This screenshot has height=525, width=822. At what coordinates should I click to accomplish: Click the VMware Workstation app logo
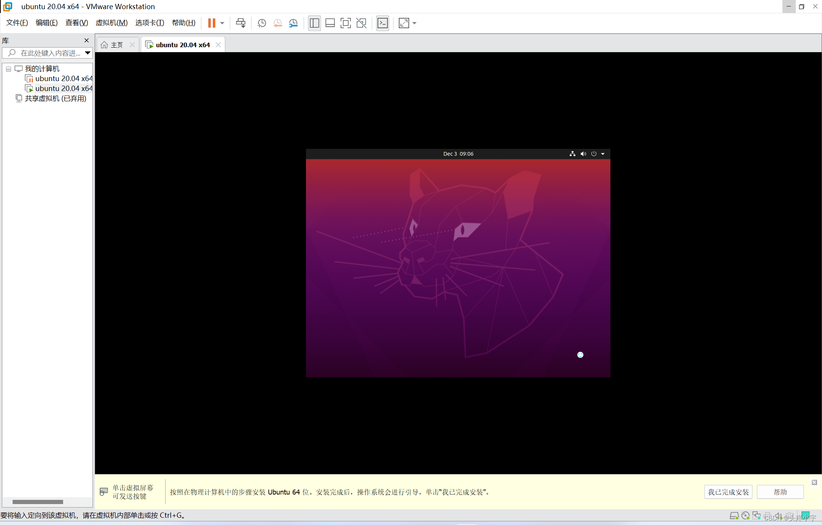click(x=8, y=6)
